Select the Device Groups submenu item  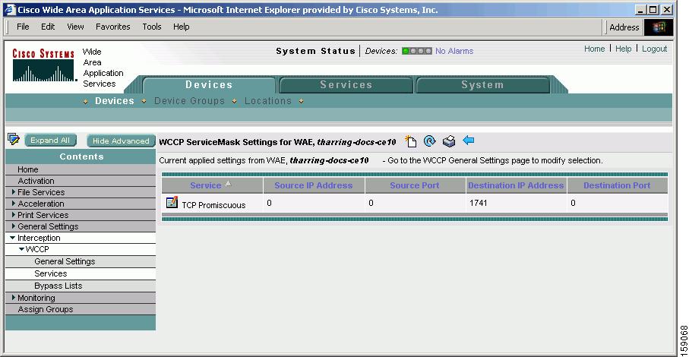click(189, 101)
